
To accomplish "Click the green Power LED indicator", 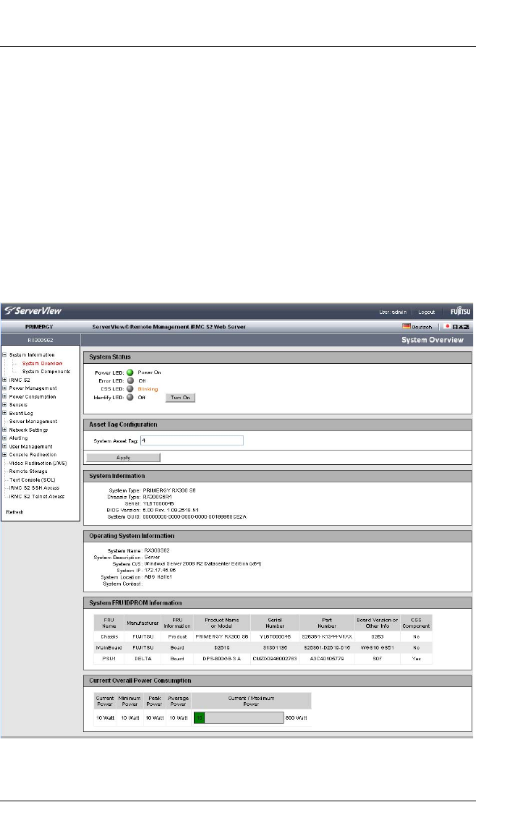I will coord(130,372).
